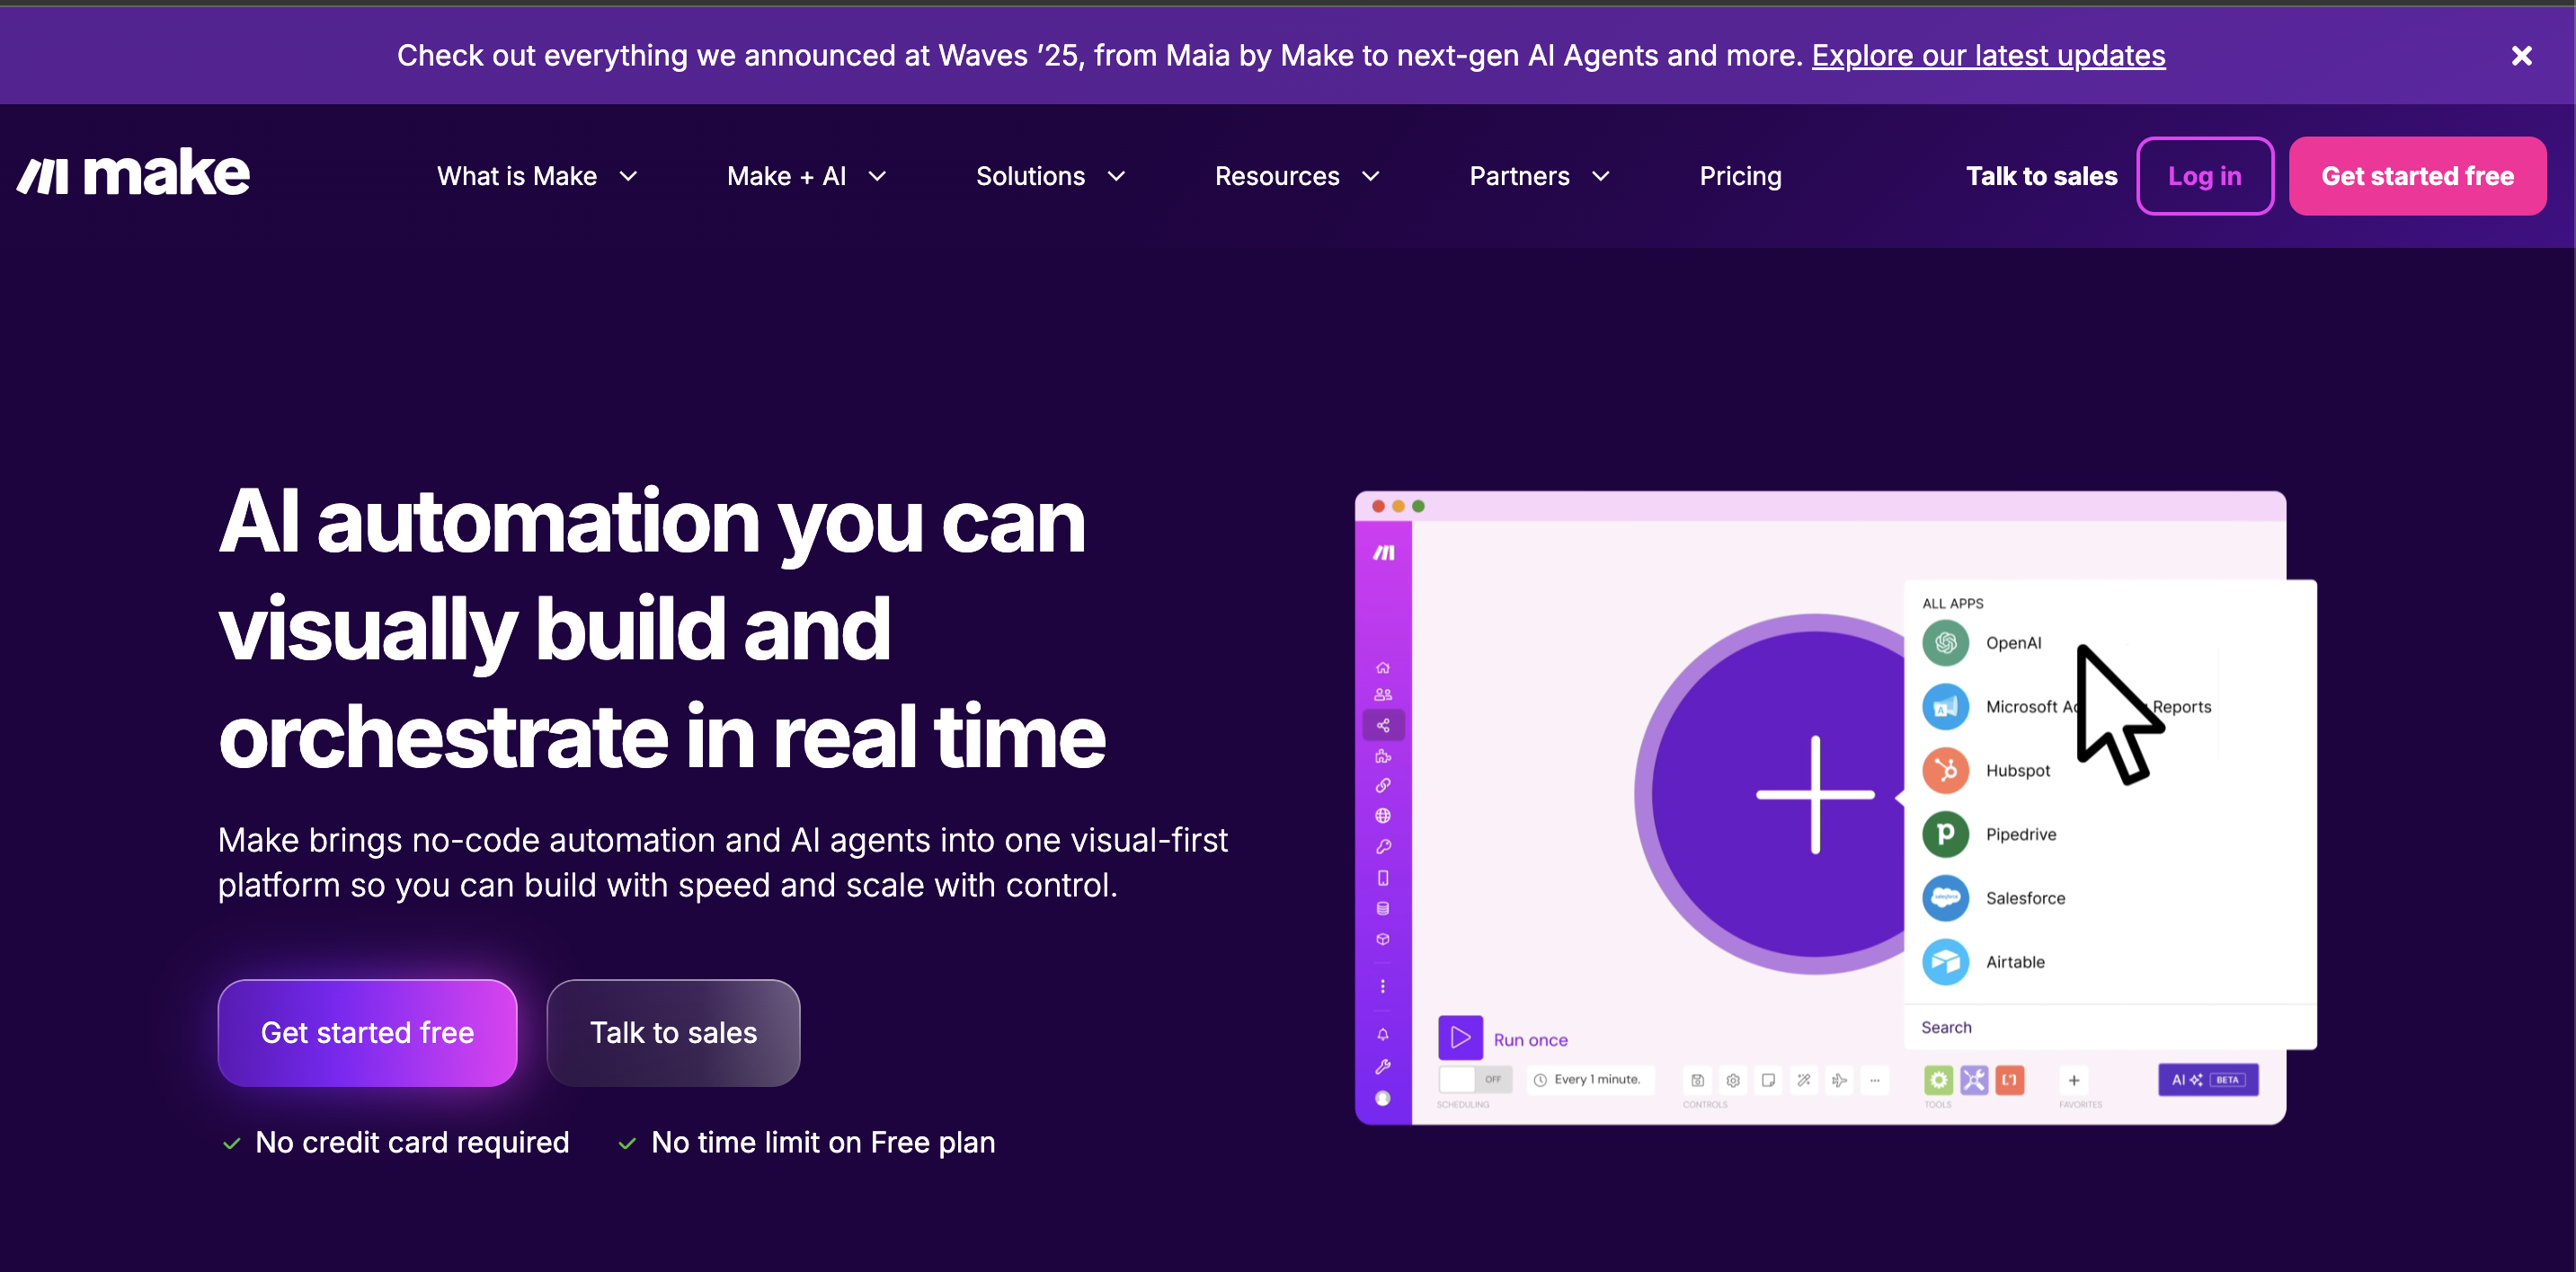Click the Hubspot app icon
The width and height of the screenshot is (2576, 1272).
pos(1944,771)
